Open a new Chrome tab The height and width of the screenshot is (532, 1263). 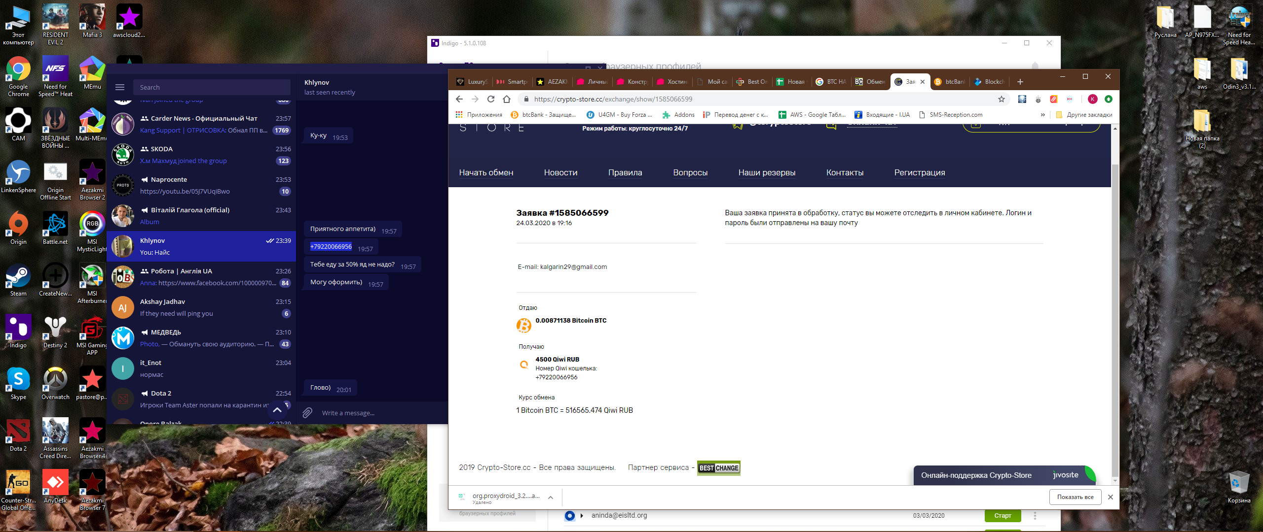point(1020,82)
